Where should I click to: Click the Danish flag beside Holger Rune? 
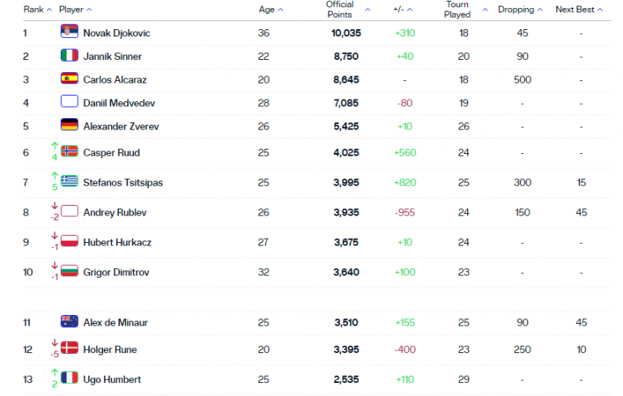tap(69, 349)
